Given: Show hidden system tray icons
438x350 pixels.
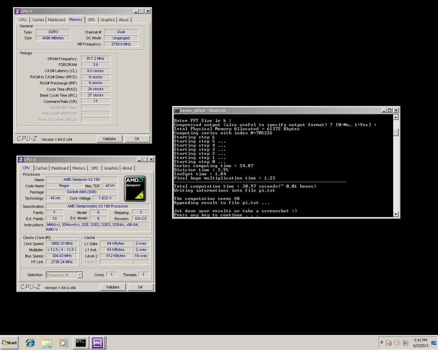Looking at the screenshot, I should click(x=382, y=342).
